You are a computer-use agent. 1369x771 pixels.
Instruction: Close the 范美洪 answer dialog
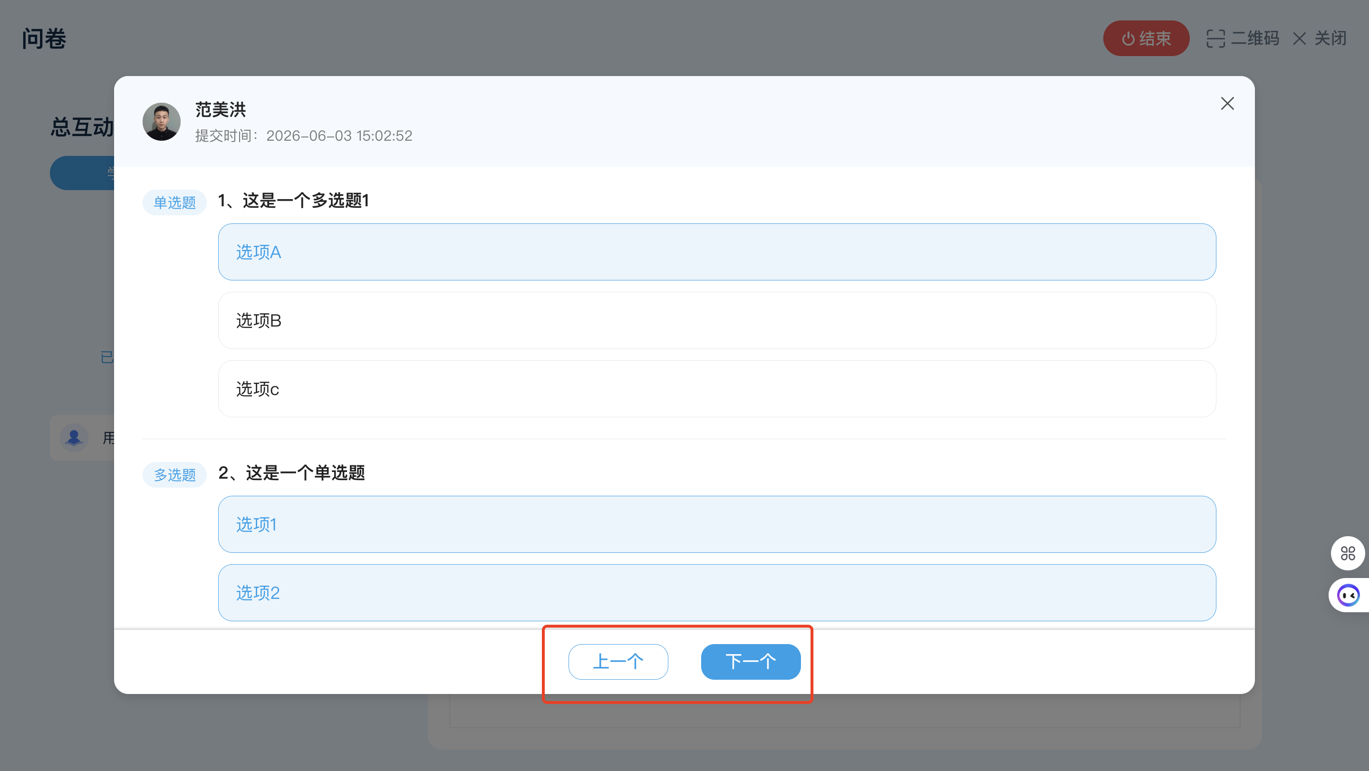pyautogui.click(x=1227, y=104)
